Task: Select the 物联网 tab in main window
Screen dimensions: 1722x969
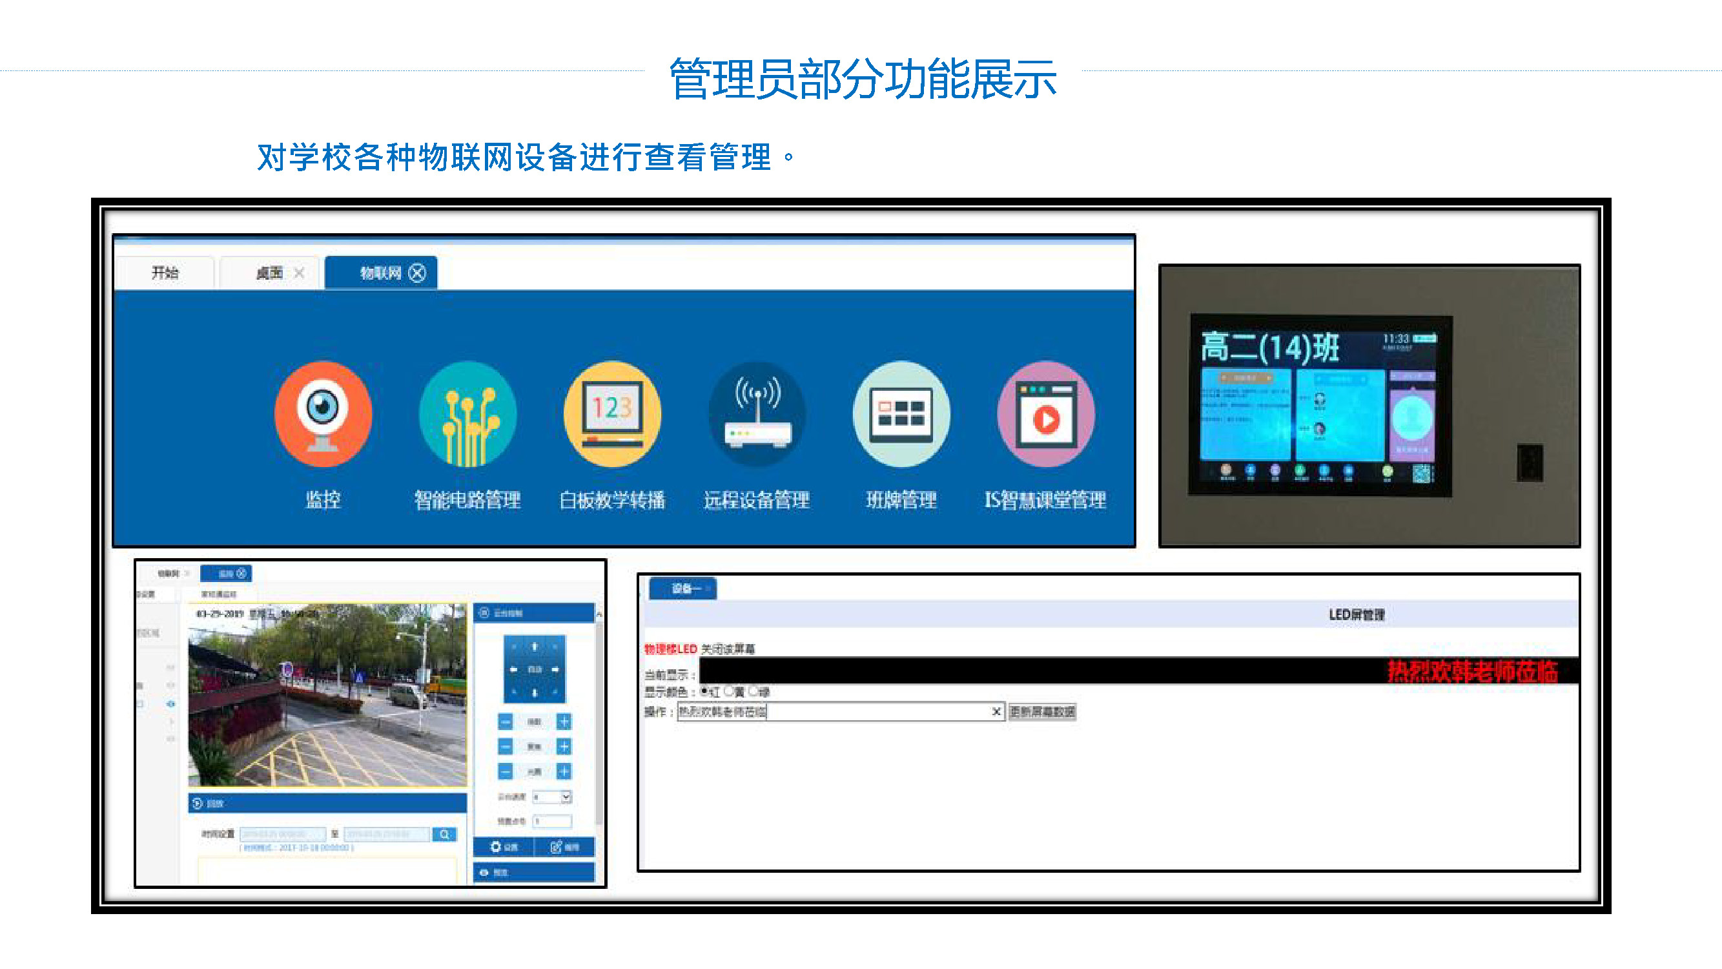Action: tap(381, 273)
